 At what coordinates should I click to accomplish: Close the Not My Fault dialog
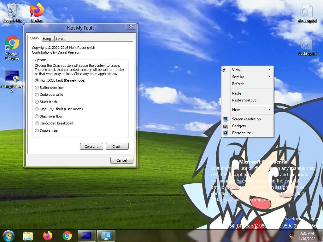[x=131, y=26]
